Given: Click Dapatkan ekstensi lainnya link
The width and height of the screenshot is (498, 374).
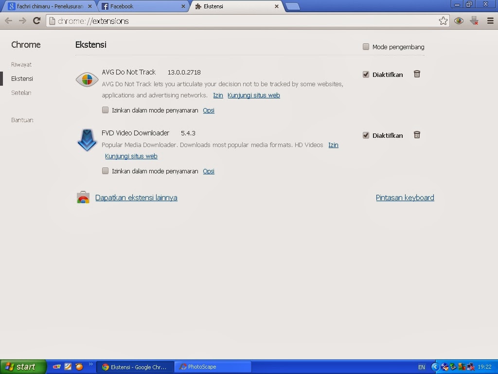Looking at the screenshot, I should (136, 198).
